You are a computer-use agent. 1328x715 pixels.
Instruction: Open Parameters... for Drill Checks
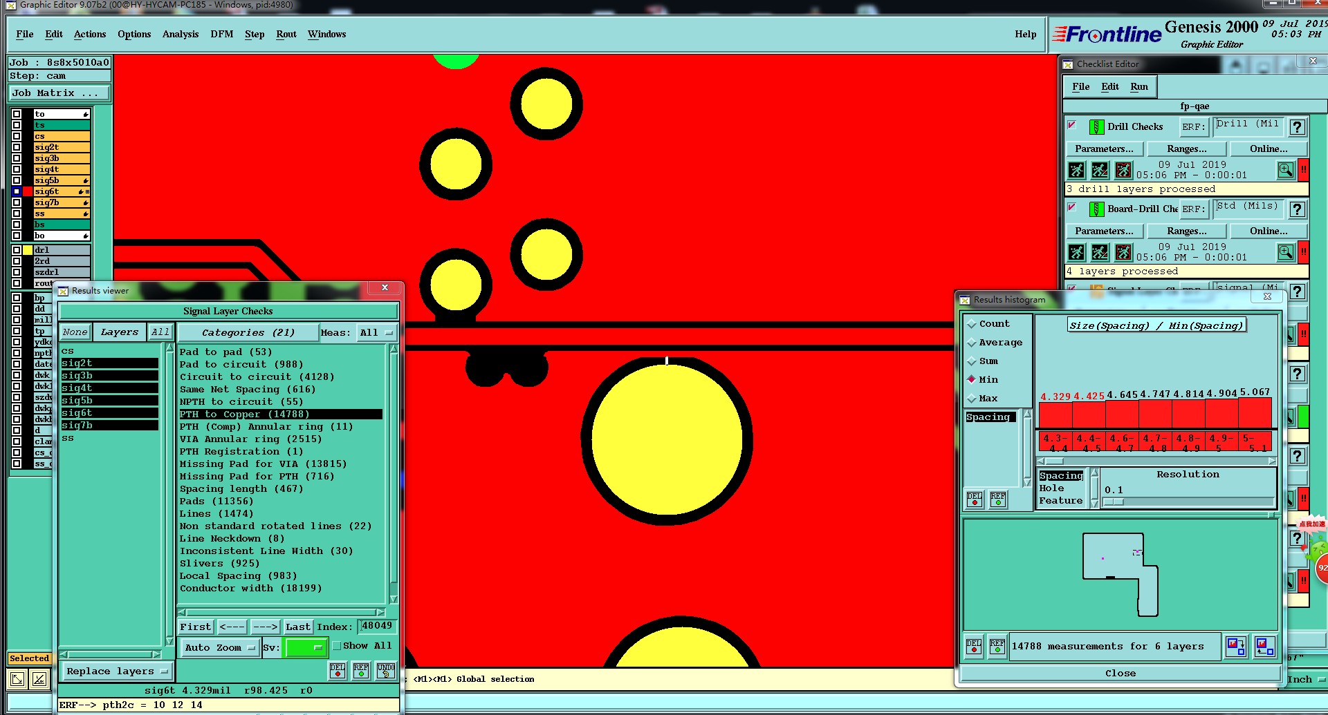click(x=1104, y=149)
